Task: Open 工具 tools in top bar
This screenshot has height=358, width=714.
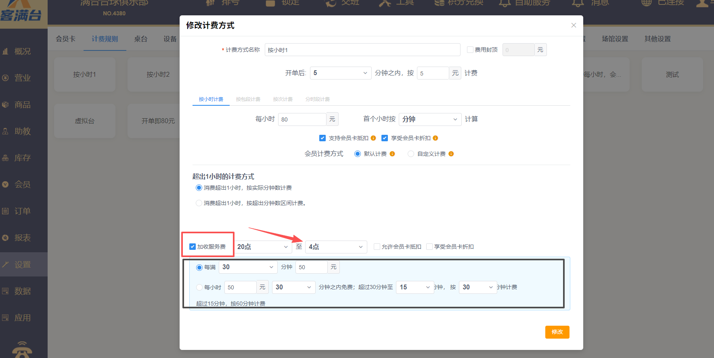Action: tap(397, 3)
